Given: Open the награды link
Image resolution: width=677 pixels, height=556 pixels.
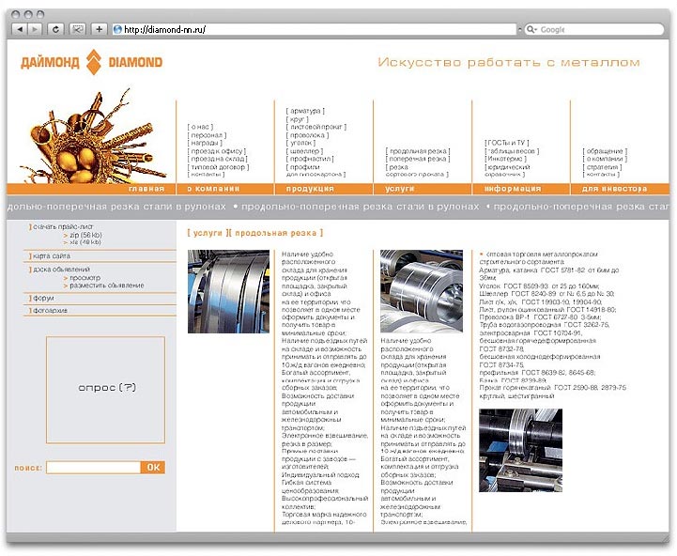Looking at the screenshot, I should tap(205, 143).
